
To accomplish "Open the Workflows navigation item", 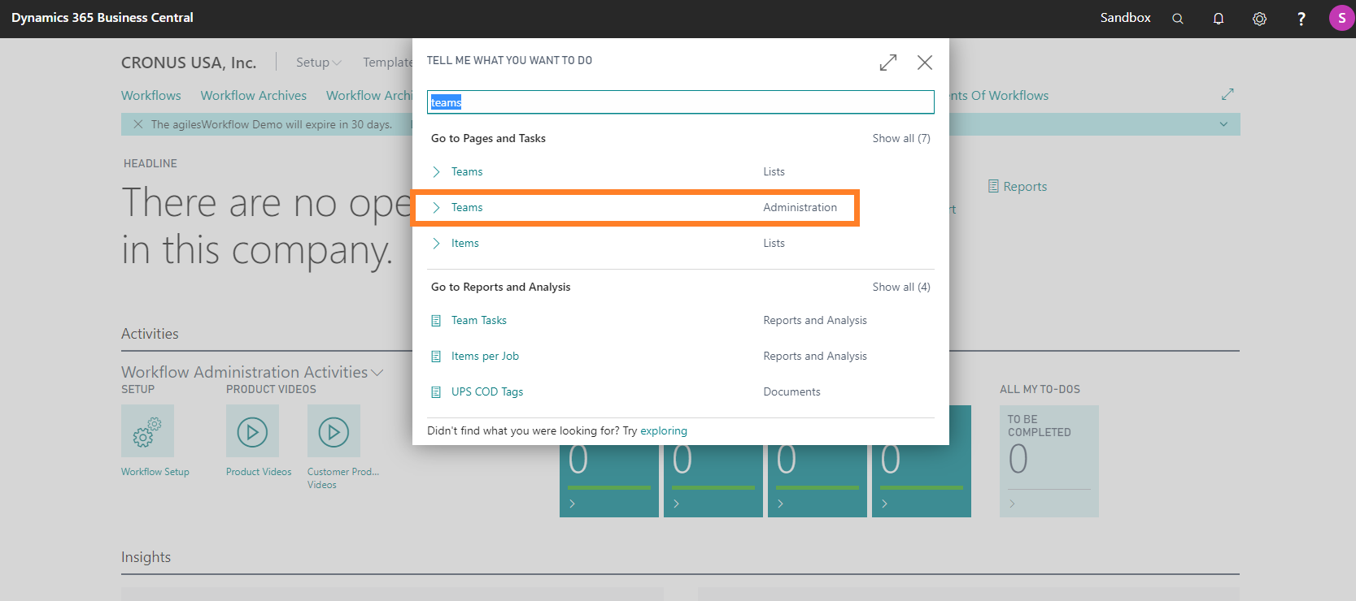I will (x=151, y=96).
